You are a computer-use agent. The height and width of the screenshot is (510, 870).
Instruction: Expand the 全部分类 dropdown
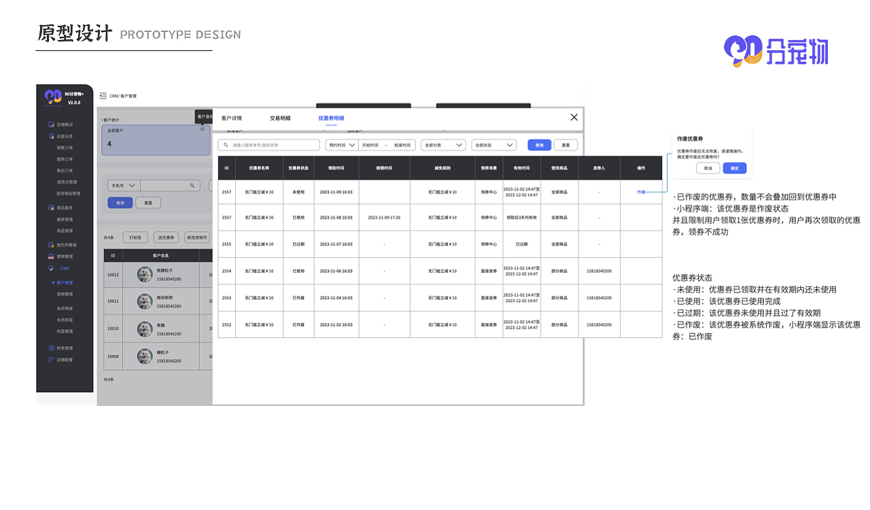[x=443, y=145]
